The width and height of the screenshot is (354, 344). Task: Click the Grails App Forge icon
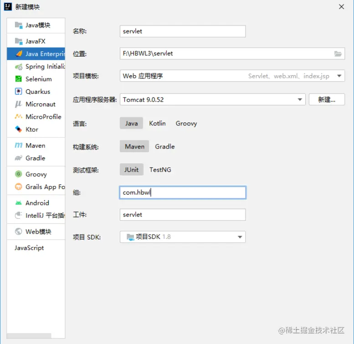(19, 187)
